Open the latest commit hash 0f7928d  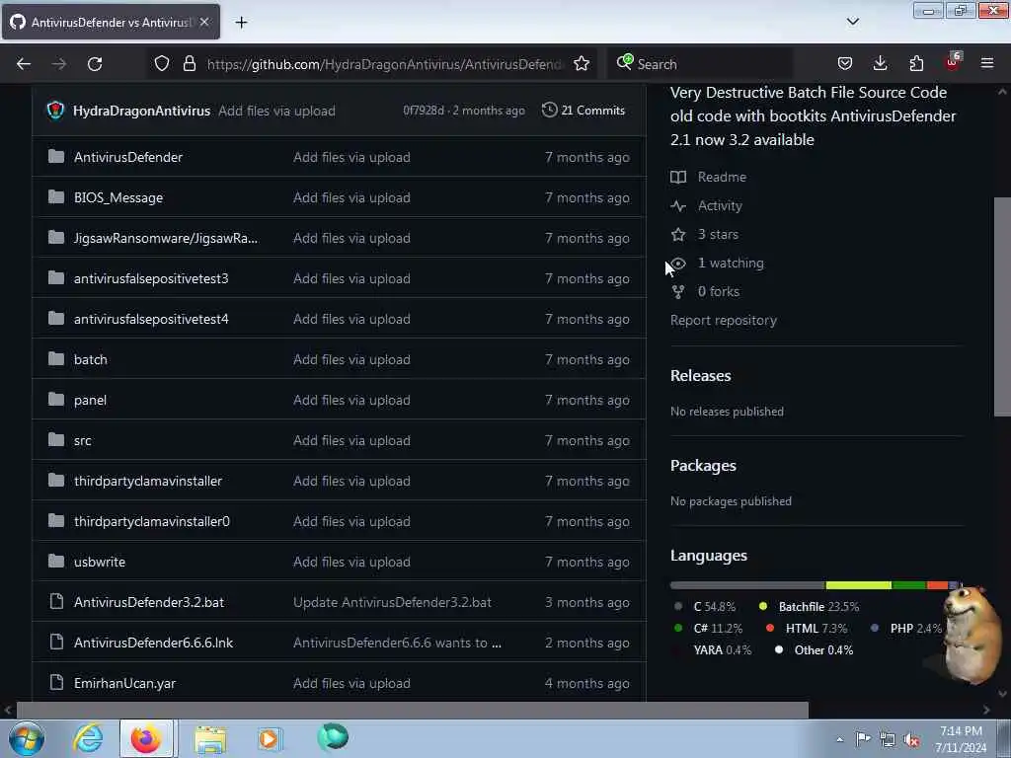click(x=423, y=111)
